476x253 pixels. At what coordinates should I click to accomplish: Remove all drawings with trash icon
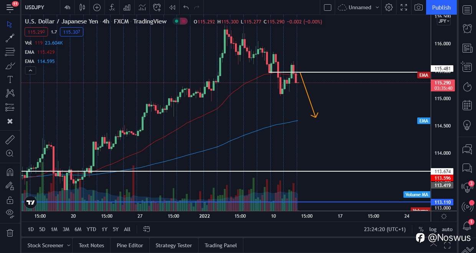point(10,233)
